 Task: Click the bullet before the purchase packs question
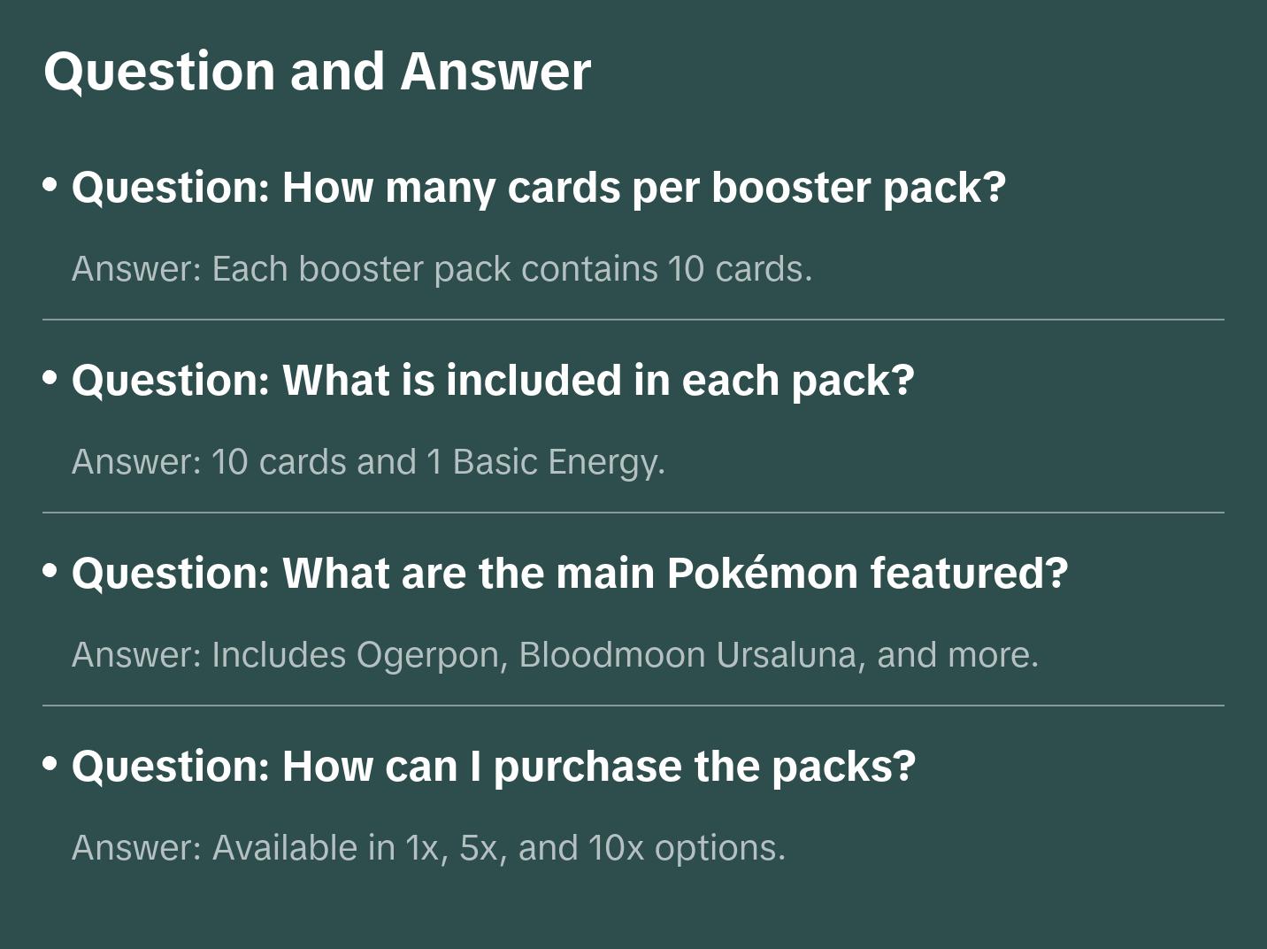(x=50, y=763)
